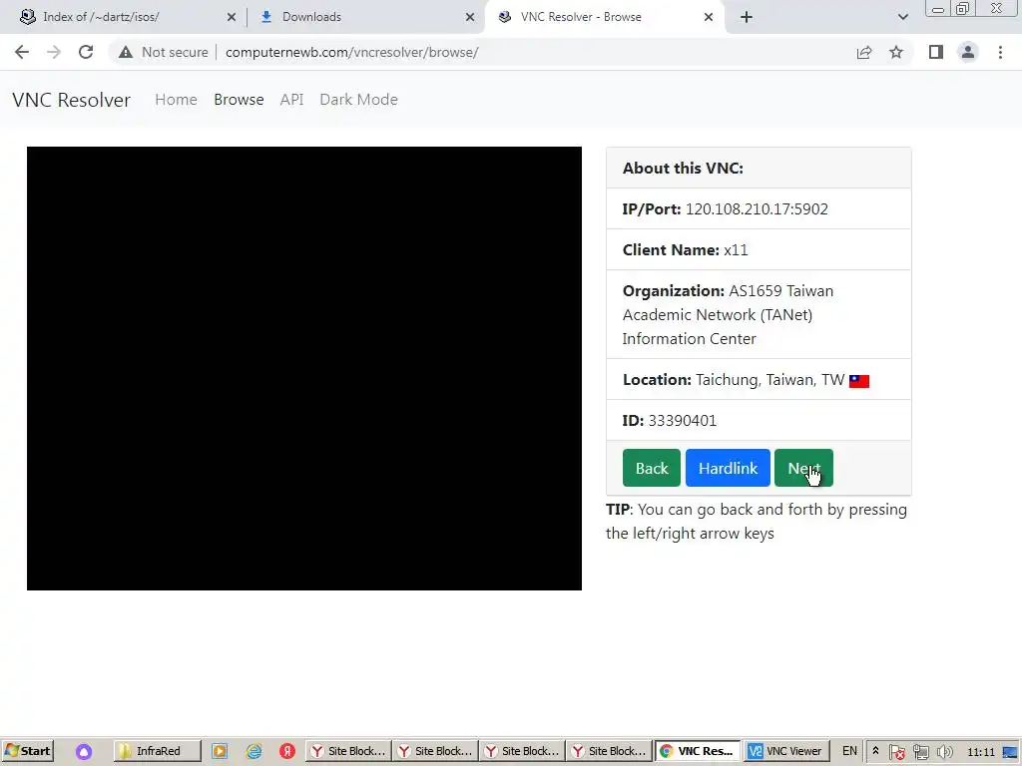Image resolution: width=1022 pixels, height=766 pixels.
Task: Click the browser forward arrow
Action: pos(54,52)
